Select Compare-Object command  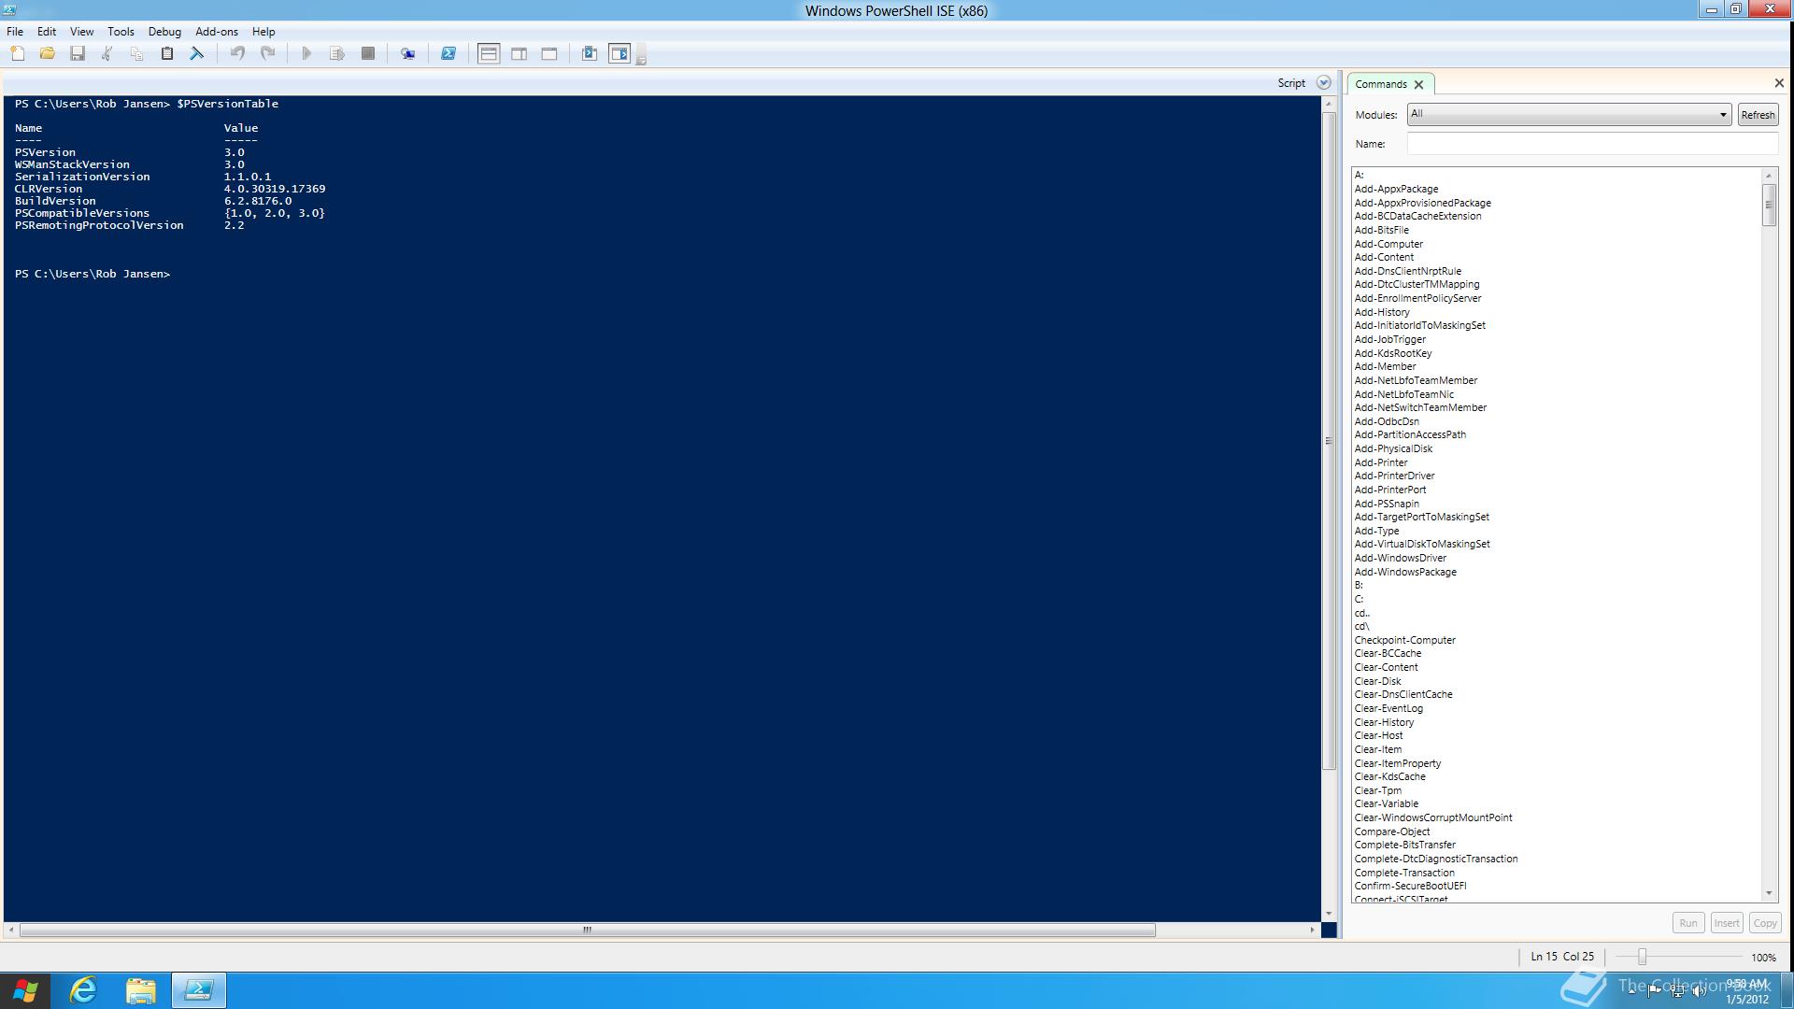(x=1391, y=831)
